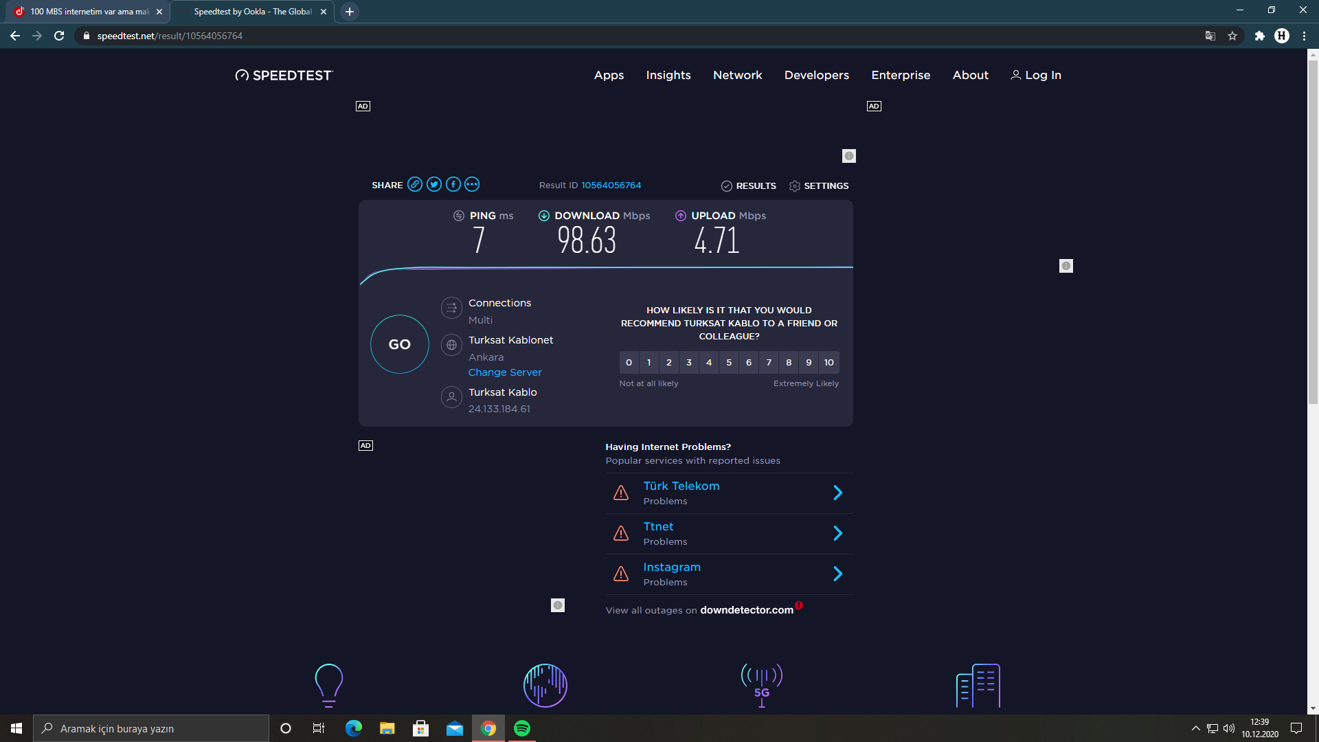This screenshot has width=1319, height=742.
Task: Select rating 6 in recommendation survey
Action: [x=749, y=363]
